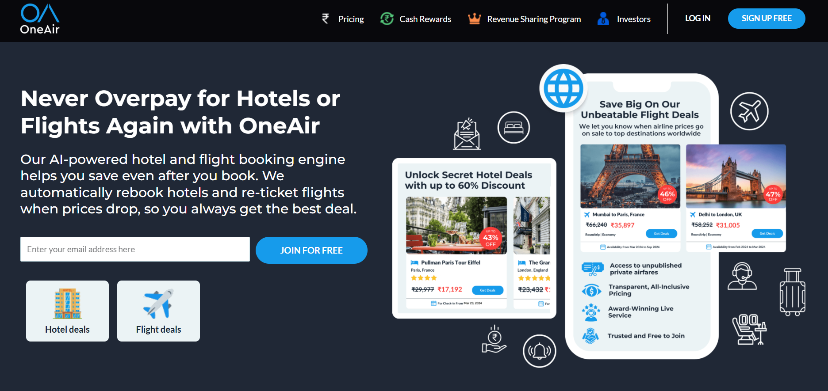Click the JOIN FOR FREE button
The width and height of the screenshot is (828, 391).
tap(311, 250)
